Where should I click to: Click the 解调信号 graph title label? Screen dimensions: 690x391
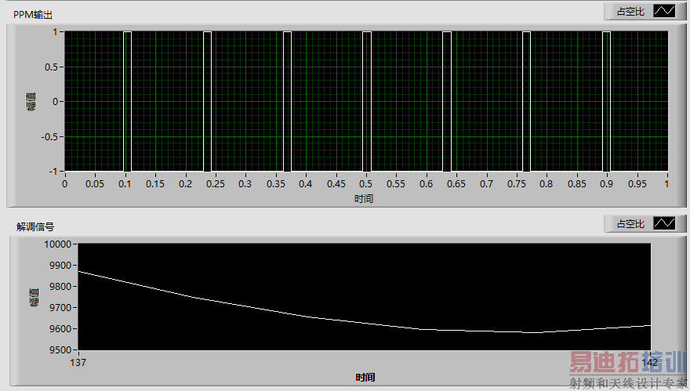coord(35,227)
